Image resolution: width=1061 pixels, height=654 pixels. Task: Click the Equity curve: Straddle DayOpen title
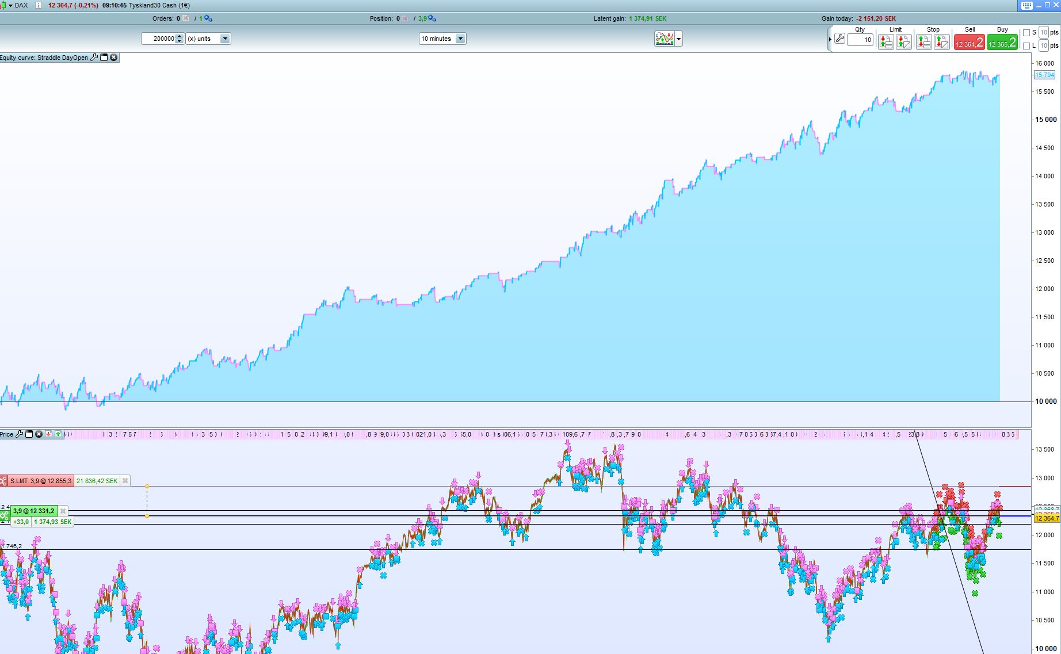44,58
